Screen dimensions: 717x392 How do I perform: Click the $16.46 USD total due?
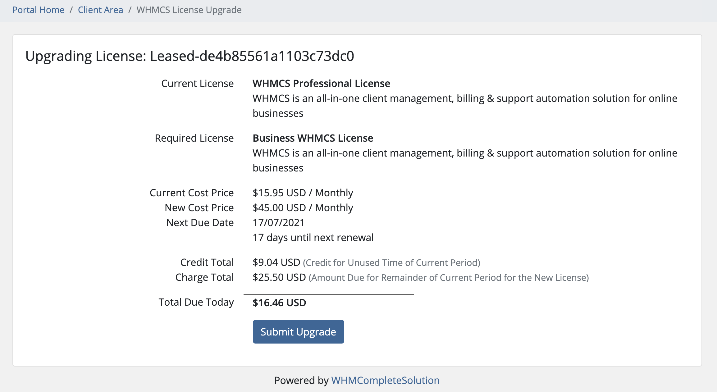279,303
